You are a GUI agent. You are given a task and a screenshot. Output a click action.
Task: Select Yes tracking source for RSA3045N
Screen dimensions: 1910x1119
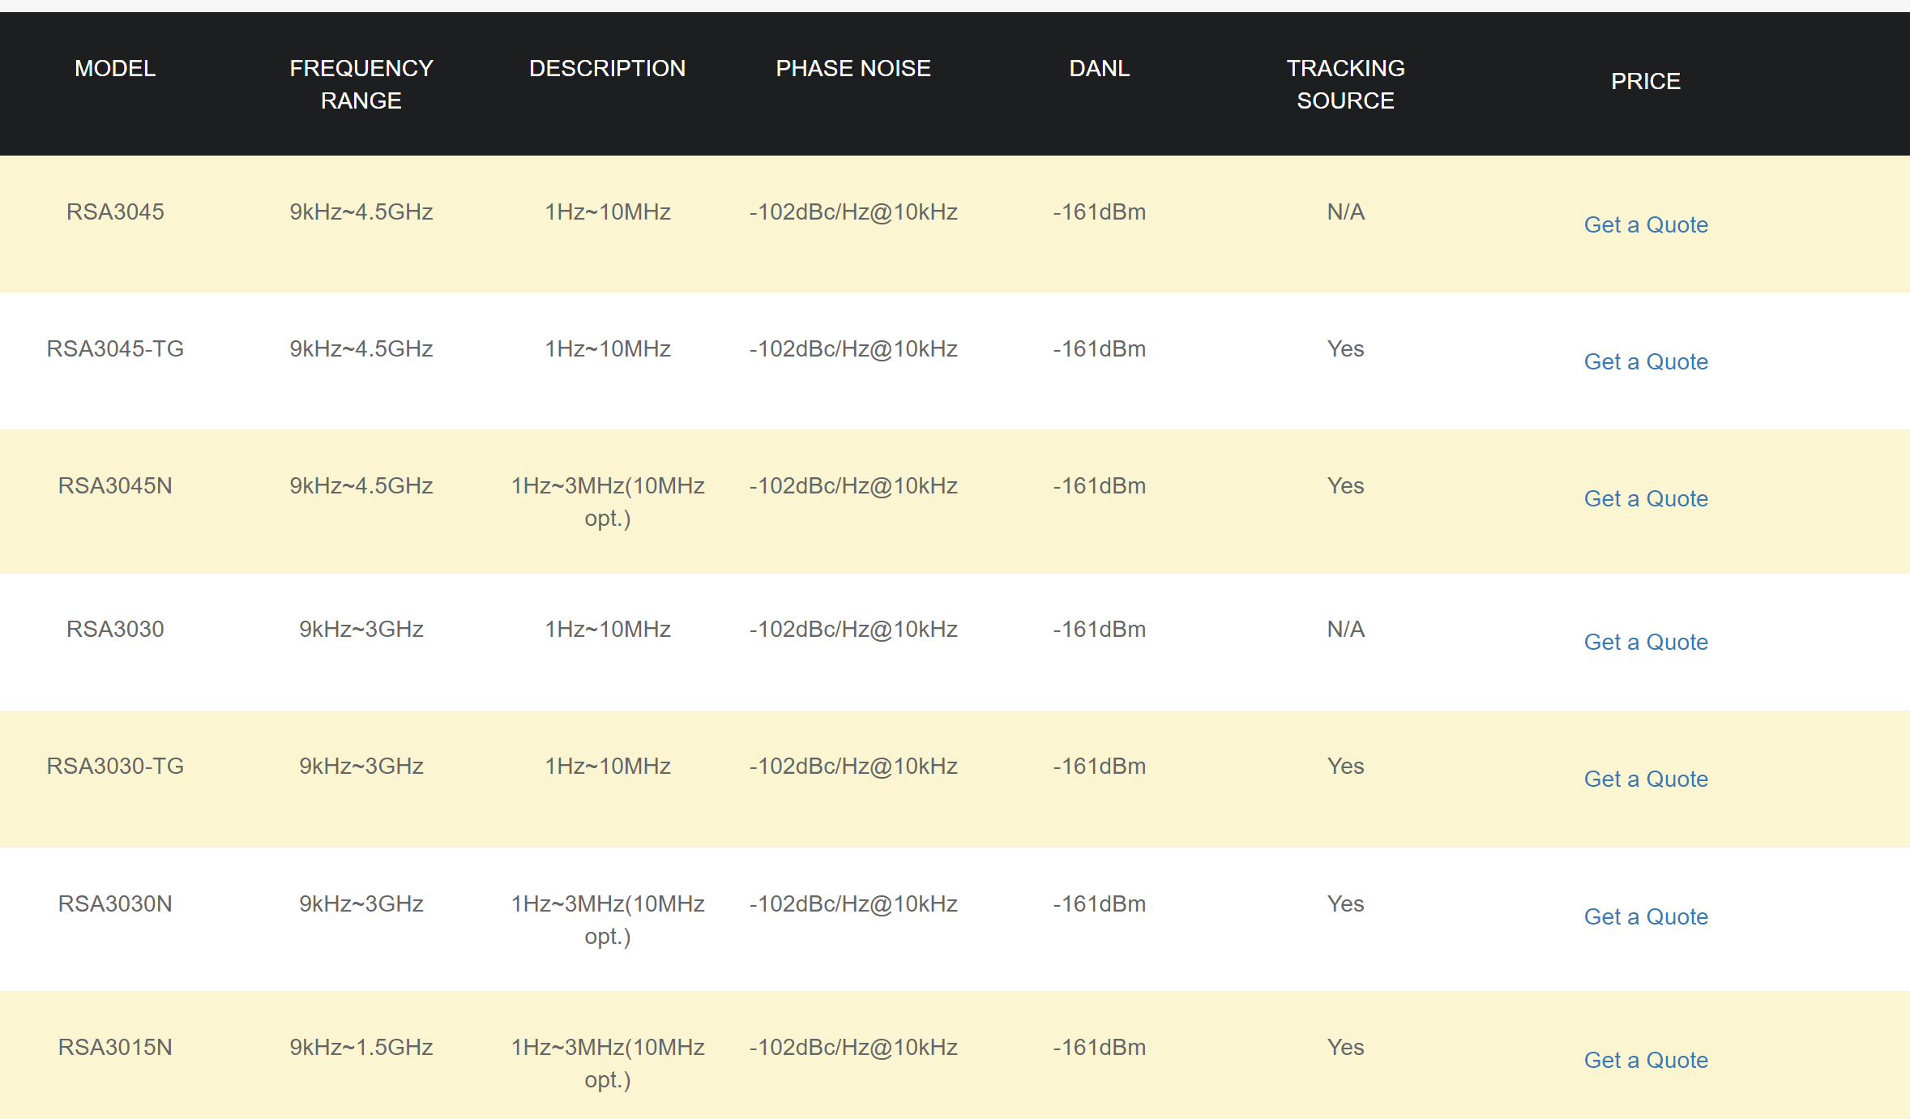click(x=1346, y=485)
